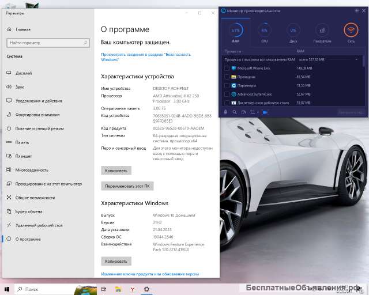Viewport: 369px width, 295px height.
Task: Select the Advanced SystemCare process checkbox
Action: [227, 93]
